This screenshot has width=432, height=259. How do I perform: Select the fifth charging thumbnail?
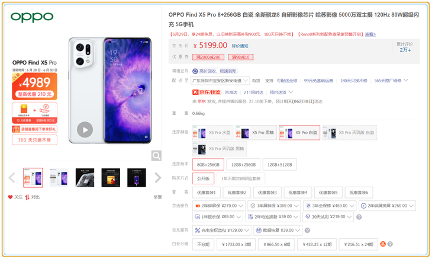137,178
